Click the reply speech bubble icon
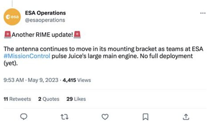Viewport: 211px width, 124px height. coord(24,117)
